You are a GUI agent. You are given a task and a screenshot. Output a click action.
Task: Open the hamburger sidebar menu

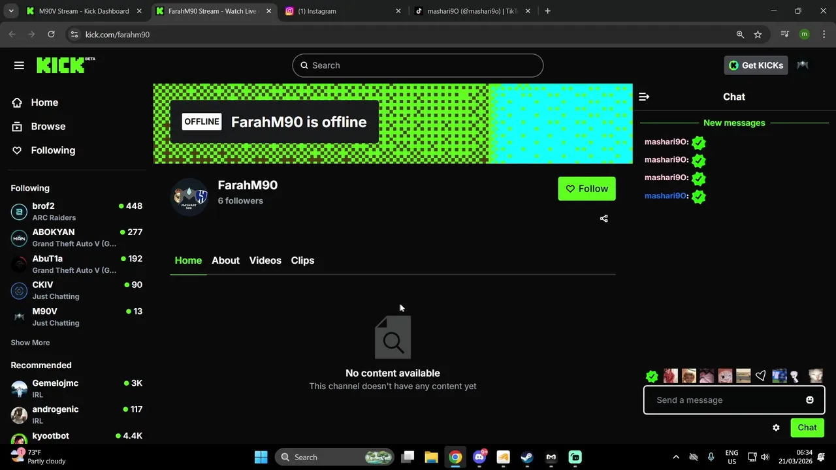pos(19,65)
